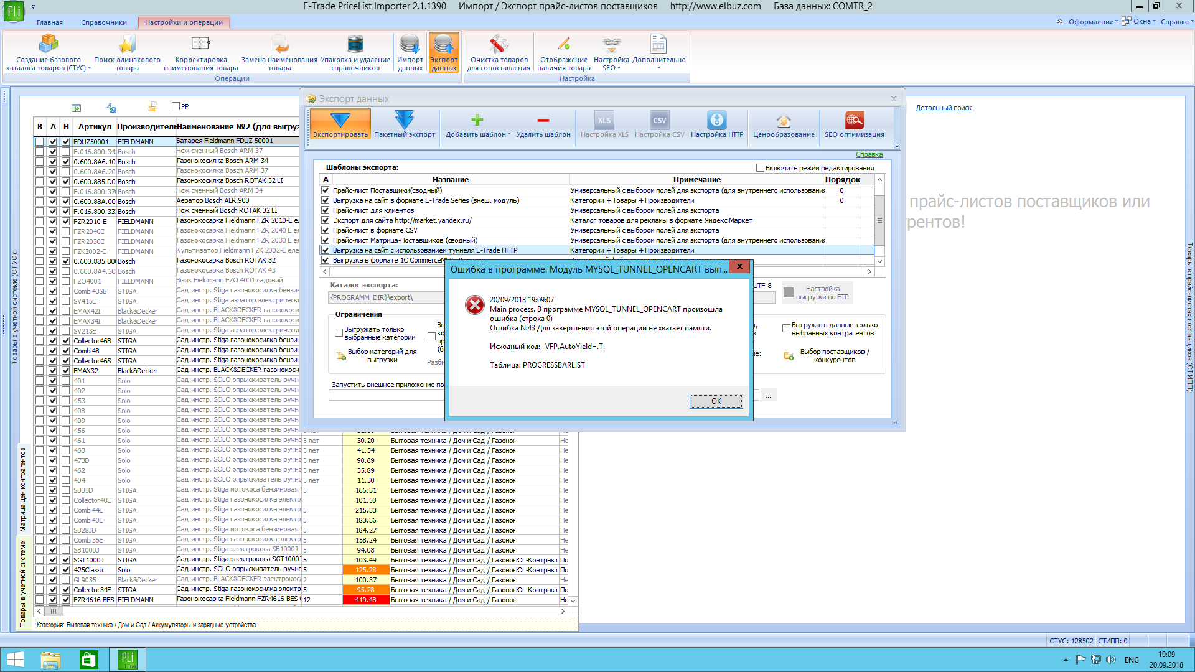Toggle the PP checkbox above the grid

[176, 106]
